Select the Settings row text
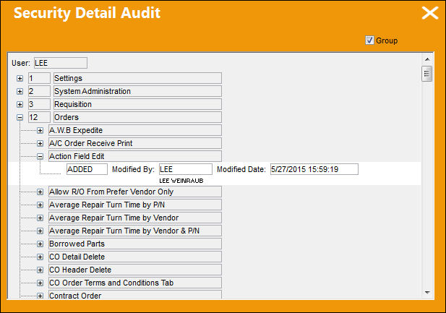The height and width of the screenshot is (313, 446). pos(137,78)
